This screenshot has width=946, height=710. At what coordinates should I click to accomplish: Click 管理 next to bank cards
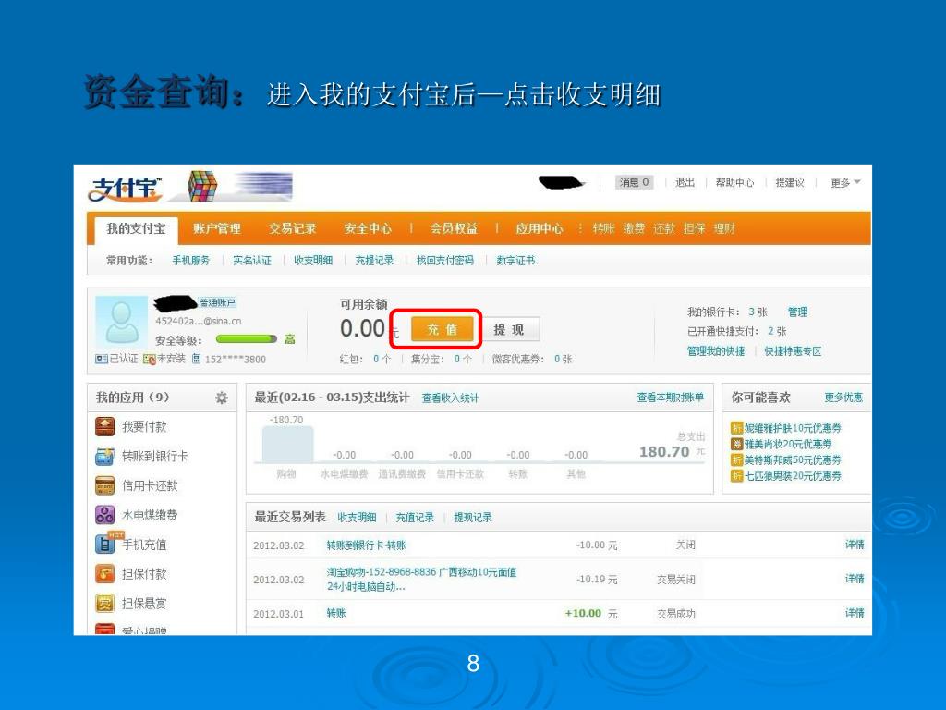click(797, 312)
